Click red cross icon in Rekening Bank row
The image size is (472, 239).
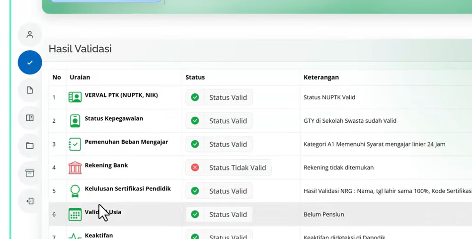coord(195,167)
